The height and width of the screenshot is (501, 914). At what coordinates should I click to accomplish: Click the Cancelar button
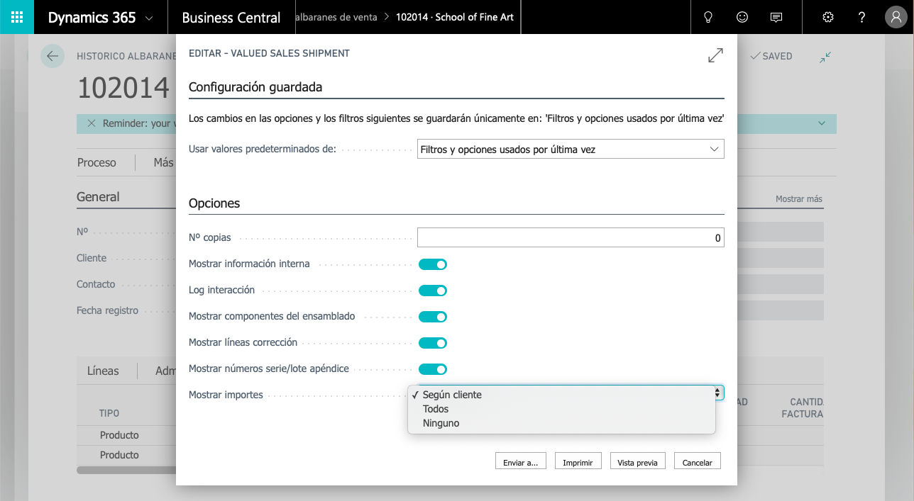(697, 462)
